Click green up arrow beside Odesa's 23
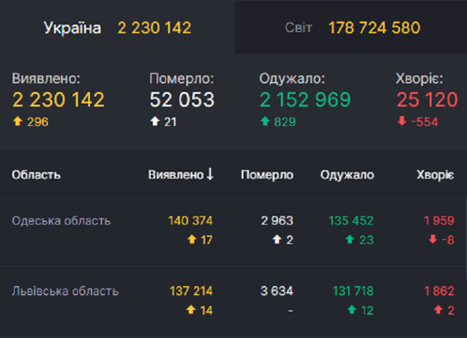 (x=350, y=239)
